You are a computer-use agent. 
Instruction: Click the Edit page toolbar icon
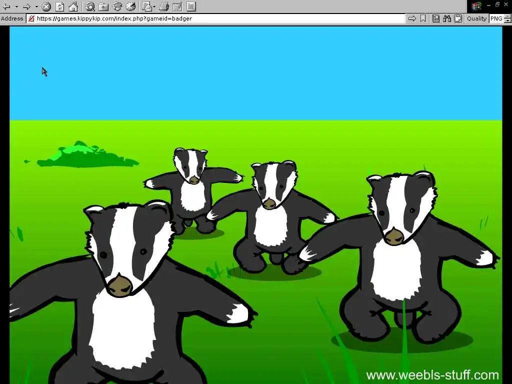177,6
